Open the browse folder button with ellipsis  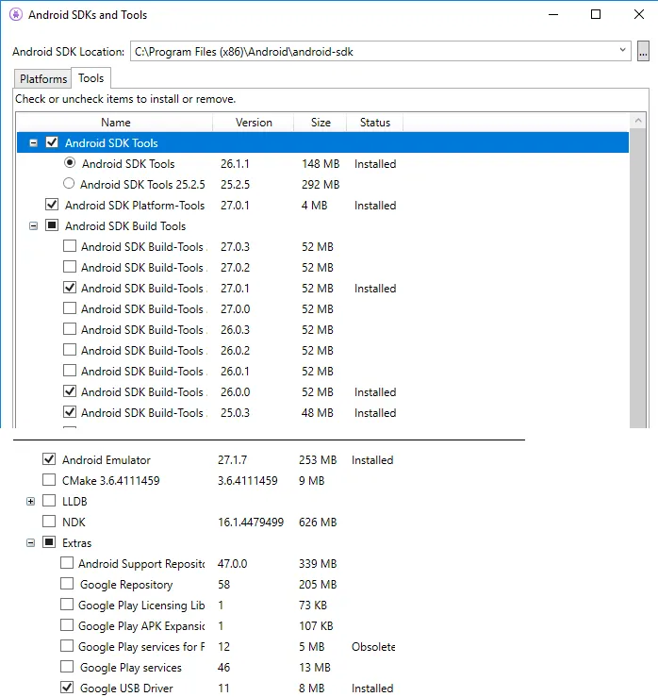click(x=643, y=51)
